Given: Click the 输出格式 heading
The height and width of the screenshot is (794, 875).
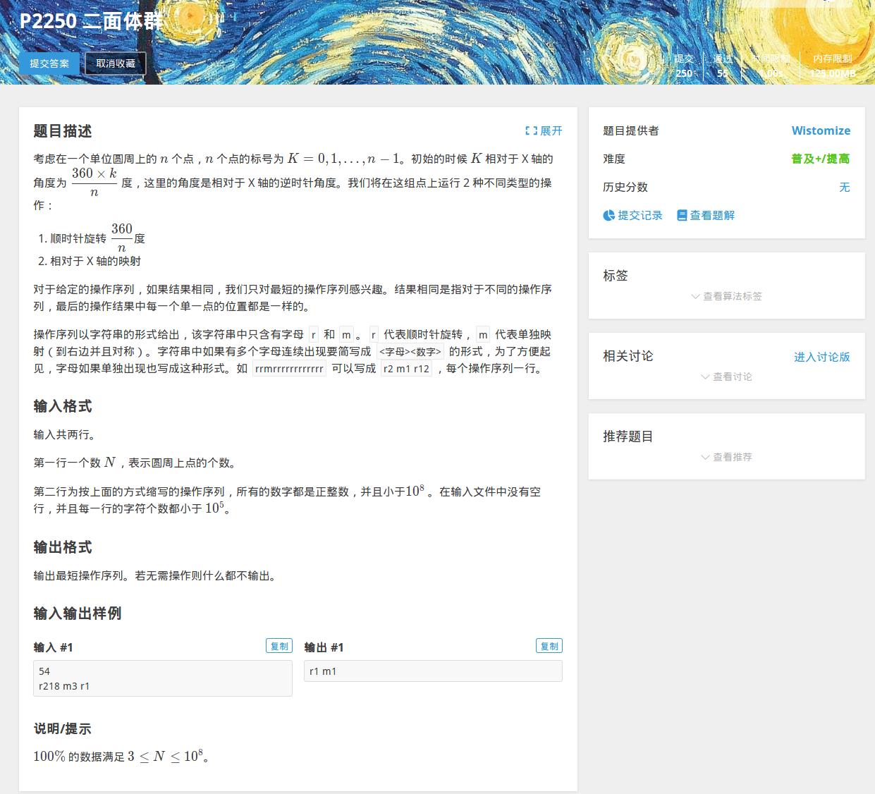Looking at the screenshot, I should coord(63,547).
